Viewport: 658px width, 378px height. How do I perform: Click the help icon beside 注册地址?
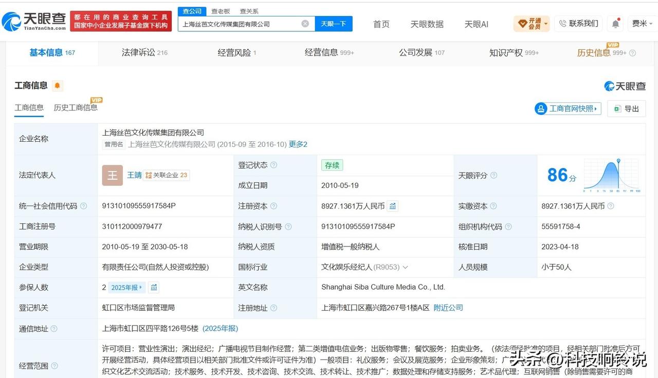tap(273, 308)
